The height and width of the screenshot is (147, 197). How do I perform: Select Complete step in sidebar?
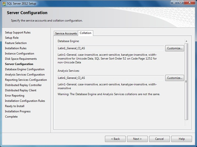click(11, 116)
